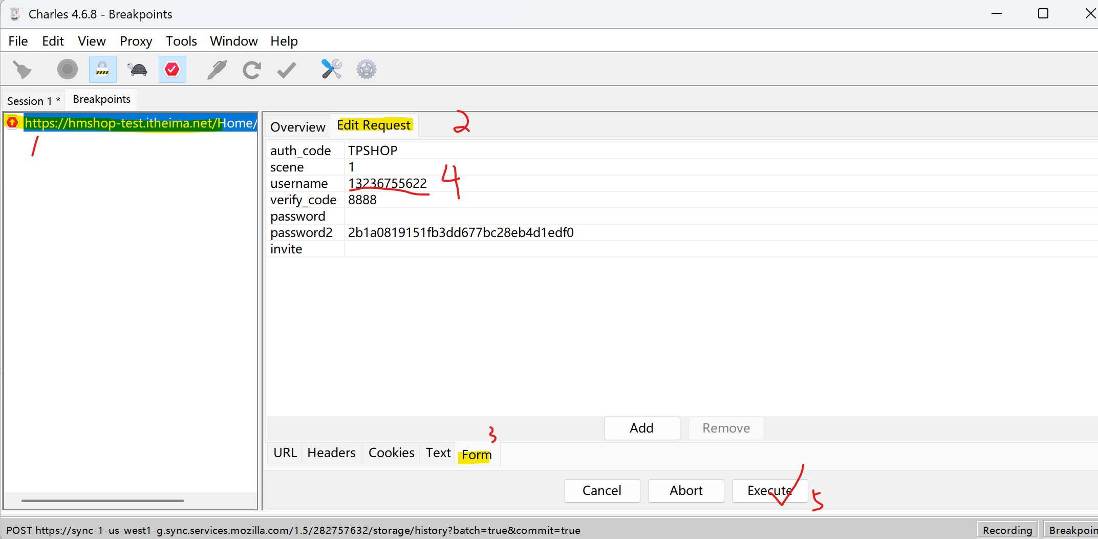Open the View menu

pyautogui.click(x=92, y=41)
